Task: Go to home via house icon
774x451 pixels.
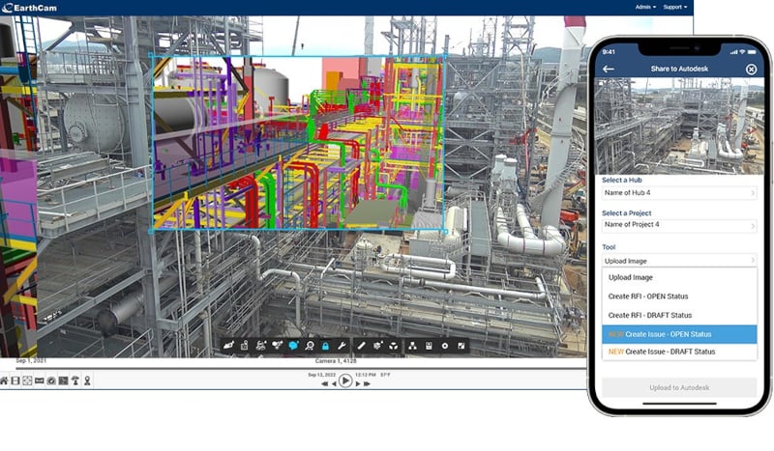Action: tap(4, 381)
